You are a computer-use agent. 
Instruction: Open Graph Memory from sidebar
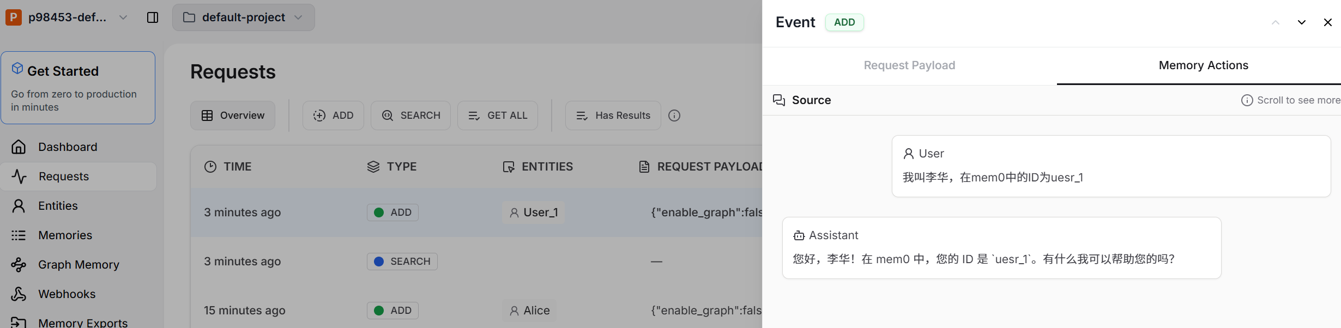[78, 265]
